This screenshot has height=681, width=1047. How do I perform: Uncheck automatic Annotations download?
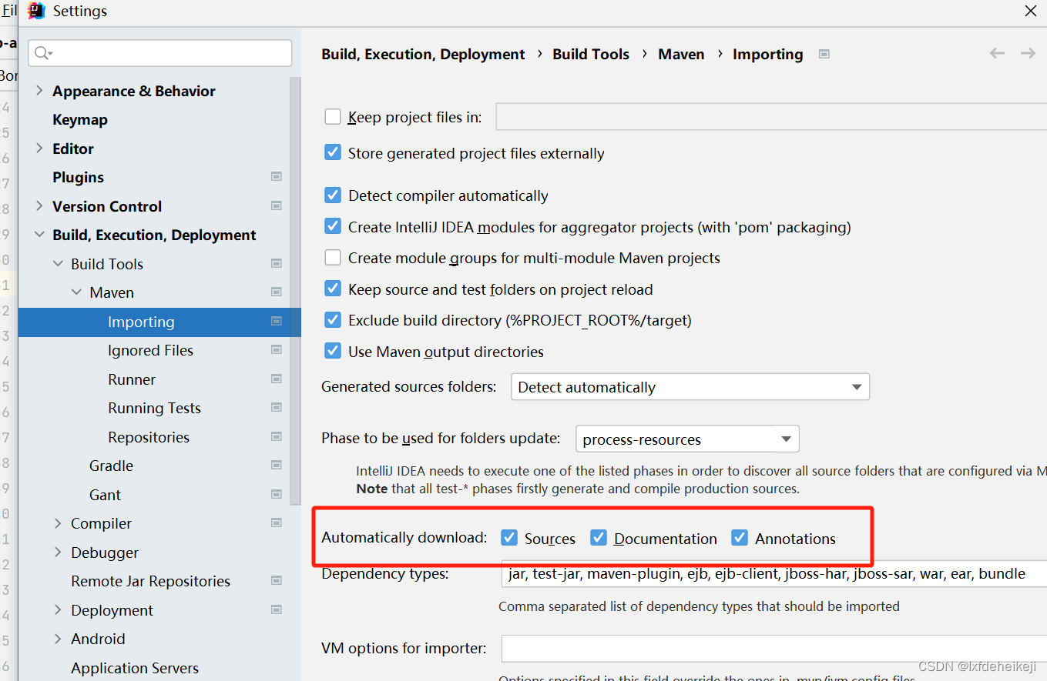(740, 538)
